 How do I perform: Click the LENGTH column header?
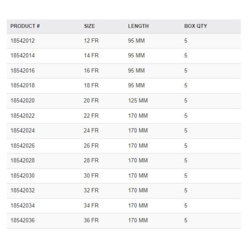(x=138, y=26)
